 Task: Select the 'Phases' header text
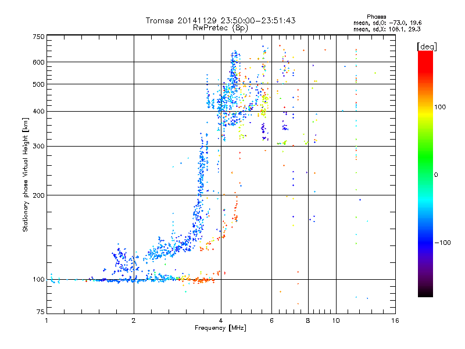[x=376, y=17]
